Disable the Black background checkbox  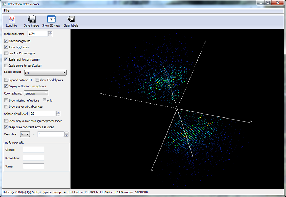[x=6, y=41]
